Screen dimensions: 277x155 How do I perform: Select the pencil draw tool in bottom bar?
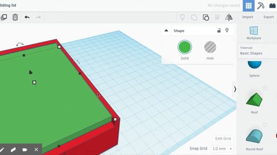pos(2,150)
